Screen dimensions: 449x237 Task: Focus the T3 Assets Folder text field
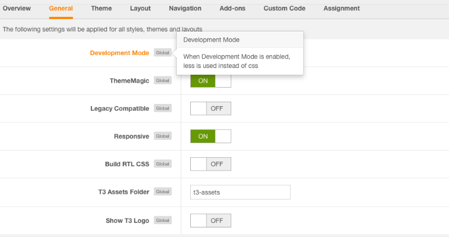point(240,192)
